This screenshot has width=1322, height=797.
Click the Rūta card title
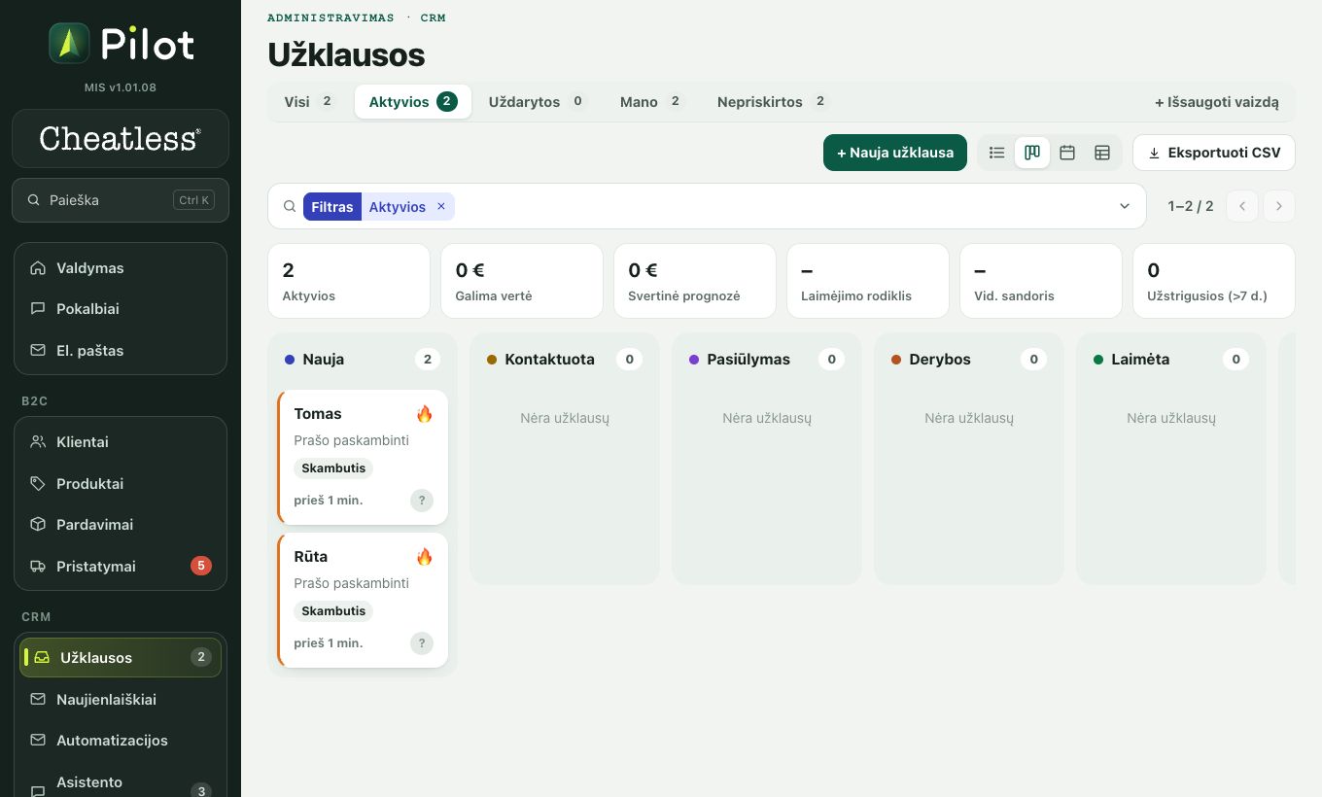coord(311,557)
